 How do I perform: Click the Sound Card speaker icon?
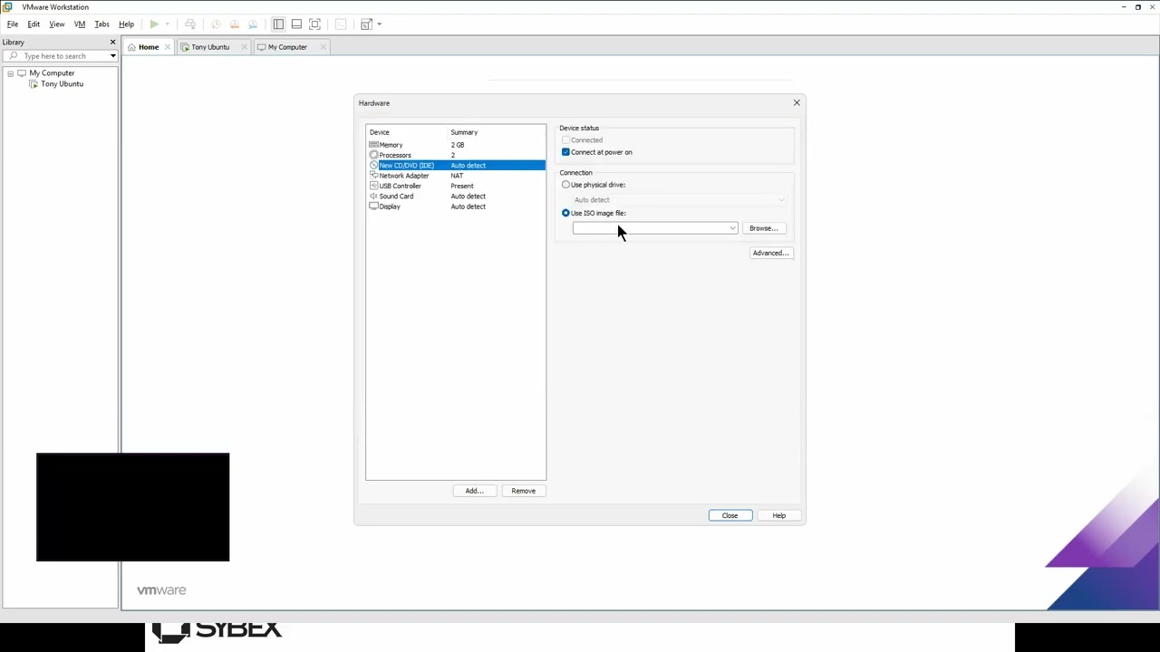point(373,197)
